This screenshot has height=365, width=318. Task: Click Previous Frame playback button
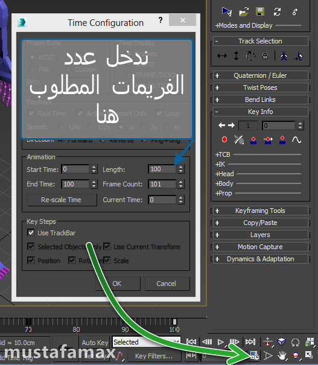click(x=207, y=341)
